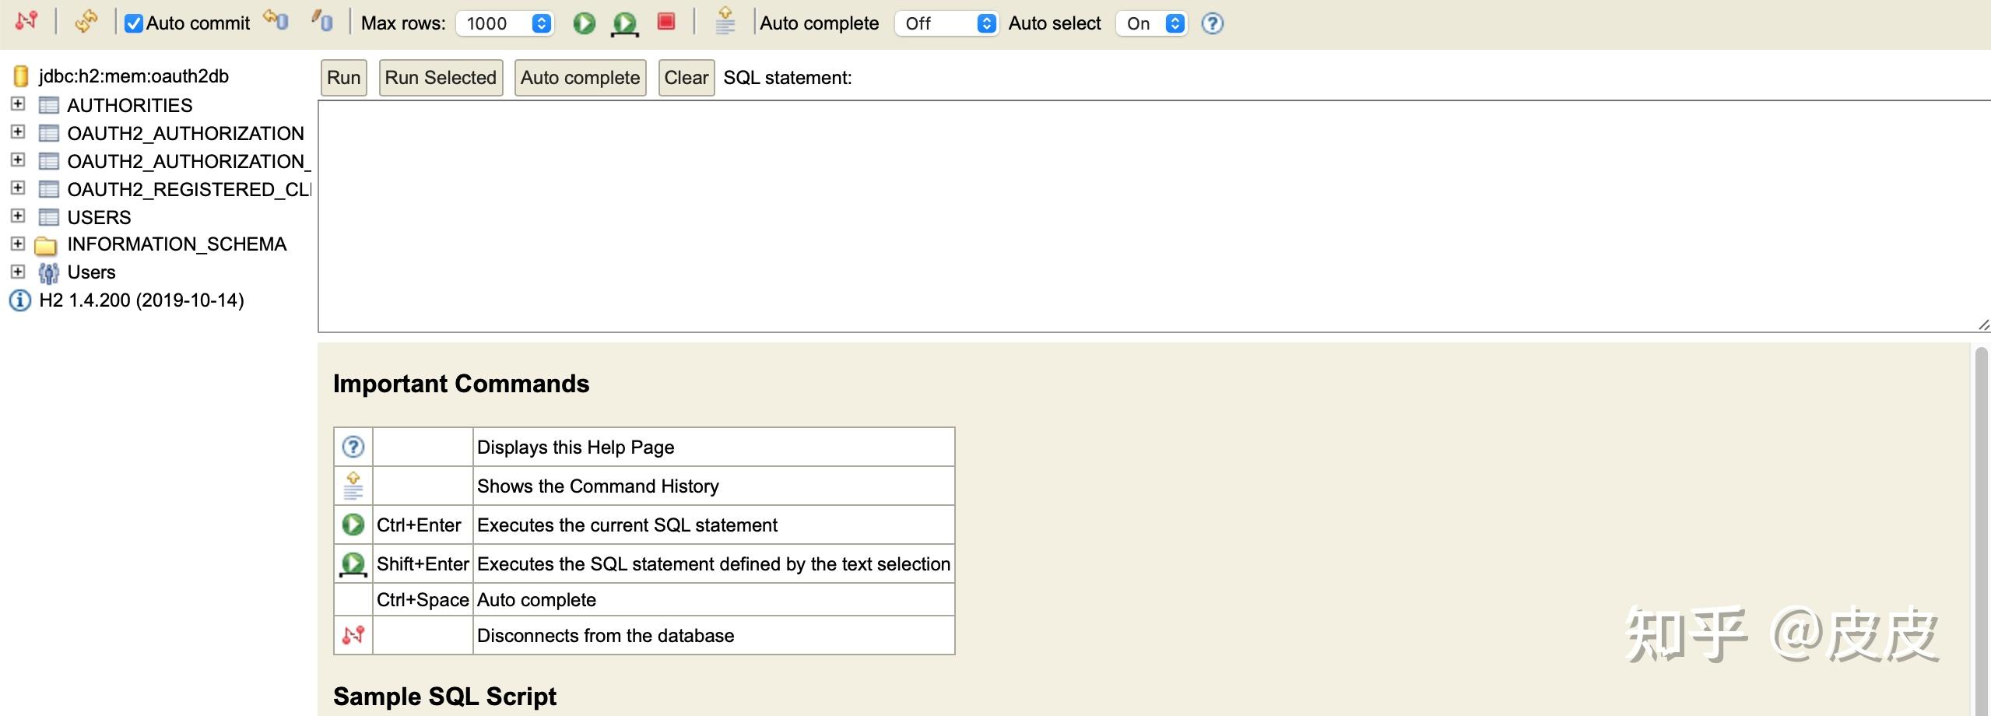1991x716 pixels.
Task: Click the Refresh database objects icon
Action: coord(86,21)
